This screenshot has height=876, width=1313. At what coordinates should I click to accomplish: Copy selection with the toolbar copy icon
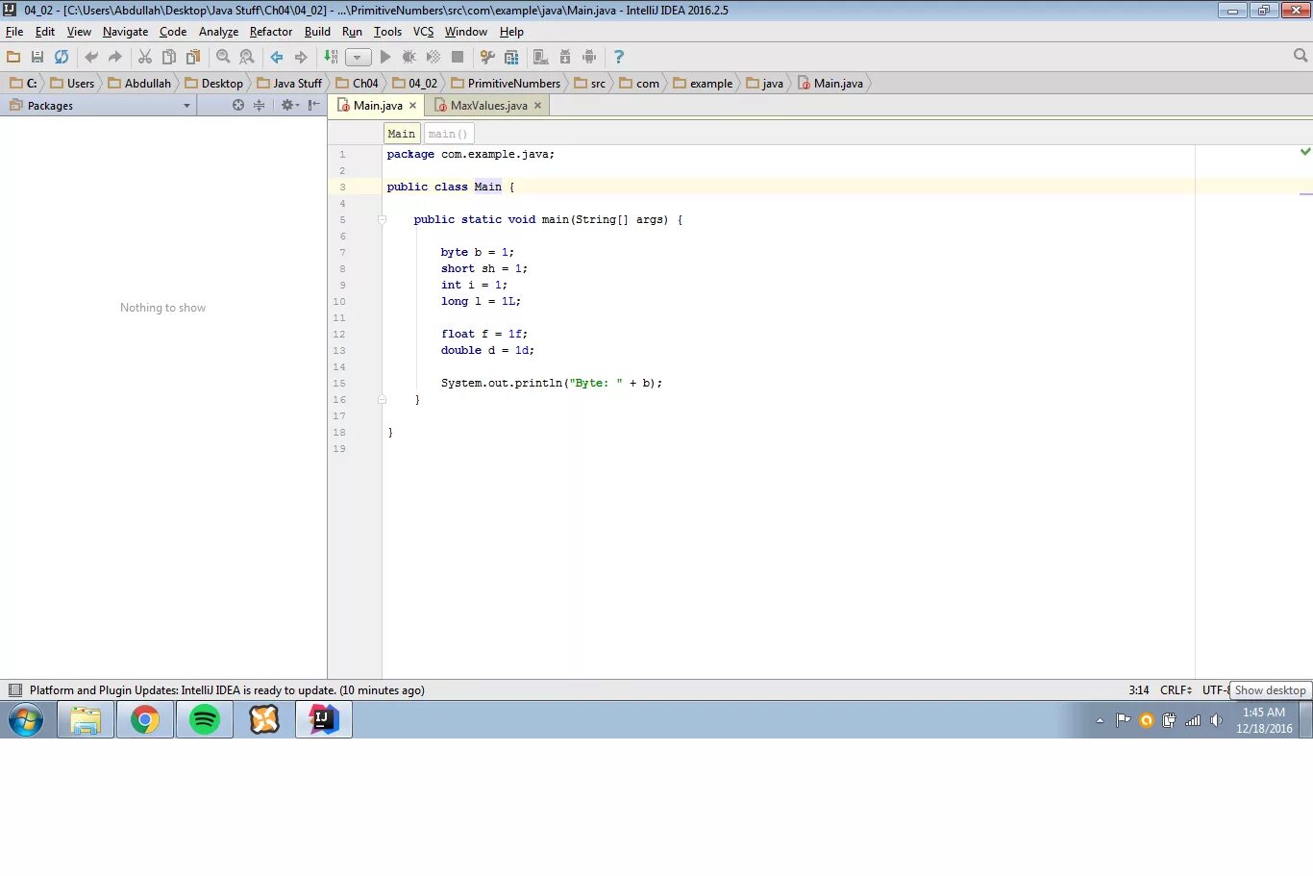point(169,57)
